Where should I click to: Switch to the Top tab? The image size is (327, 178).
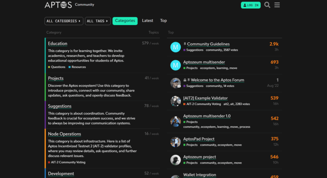163,21
